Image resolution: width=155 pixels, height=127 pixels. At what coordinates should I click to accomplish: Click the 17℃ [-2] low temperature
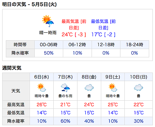103,35
